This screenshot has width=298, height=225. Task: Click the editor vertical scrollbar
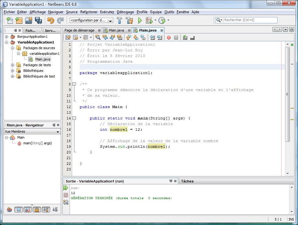(287, 94)
